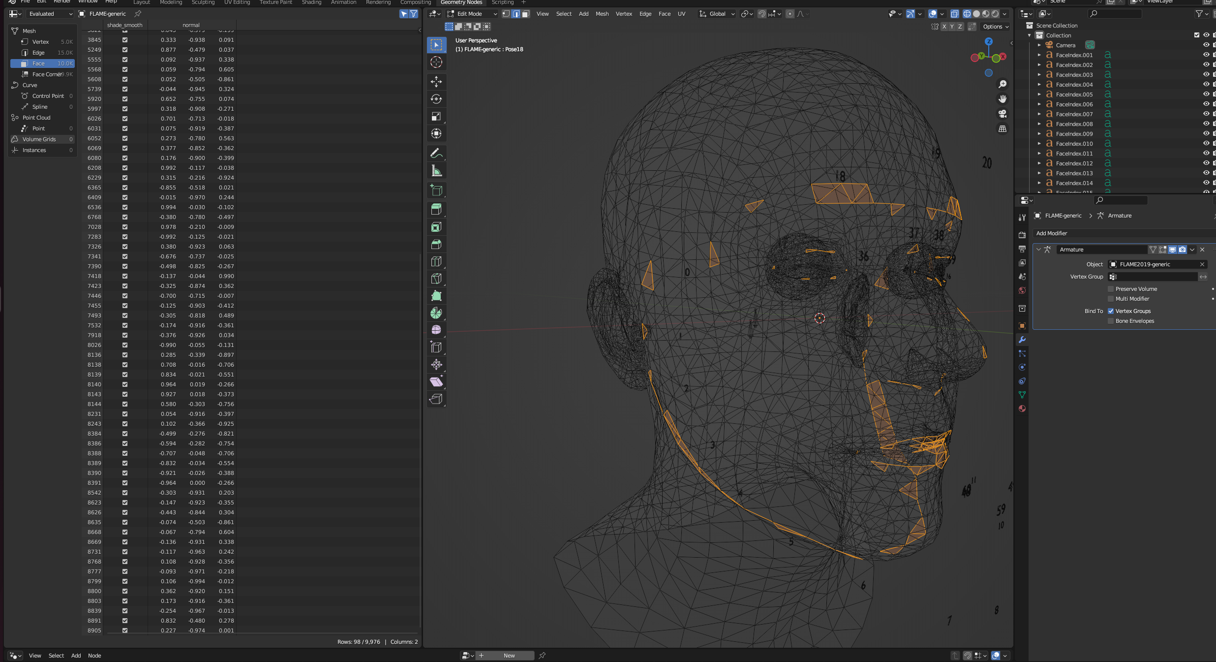Expand the FaceIndex.003 outliner item
This screenshot has height=662, width=1216.
[x=1039, y=75]
